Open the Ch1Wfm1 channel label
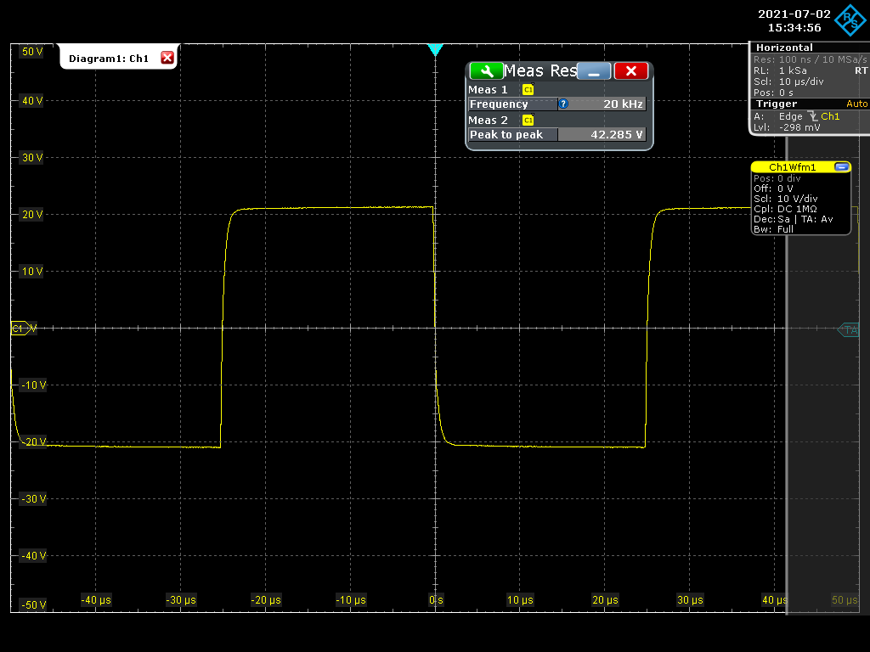The height and width of the screenshot is (652, 870). click(x=792, y=167)
